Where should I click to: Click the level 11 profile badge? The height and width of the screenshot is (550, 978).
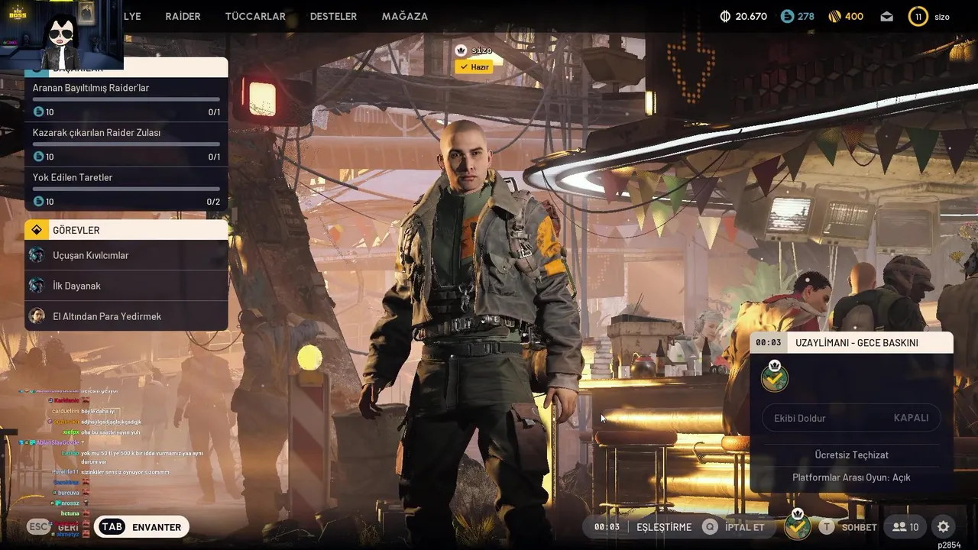(918, 16)
